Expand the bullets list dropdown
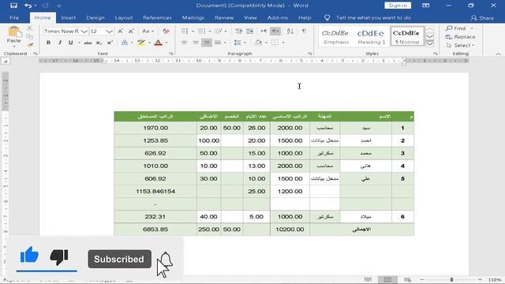 click(193, 32)
